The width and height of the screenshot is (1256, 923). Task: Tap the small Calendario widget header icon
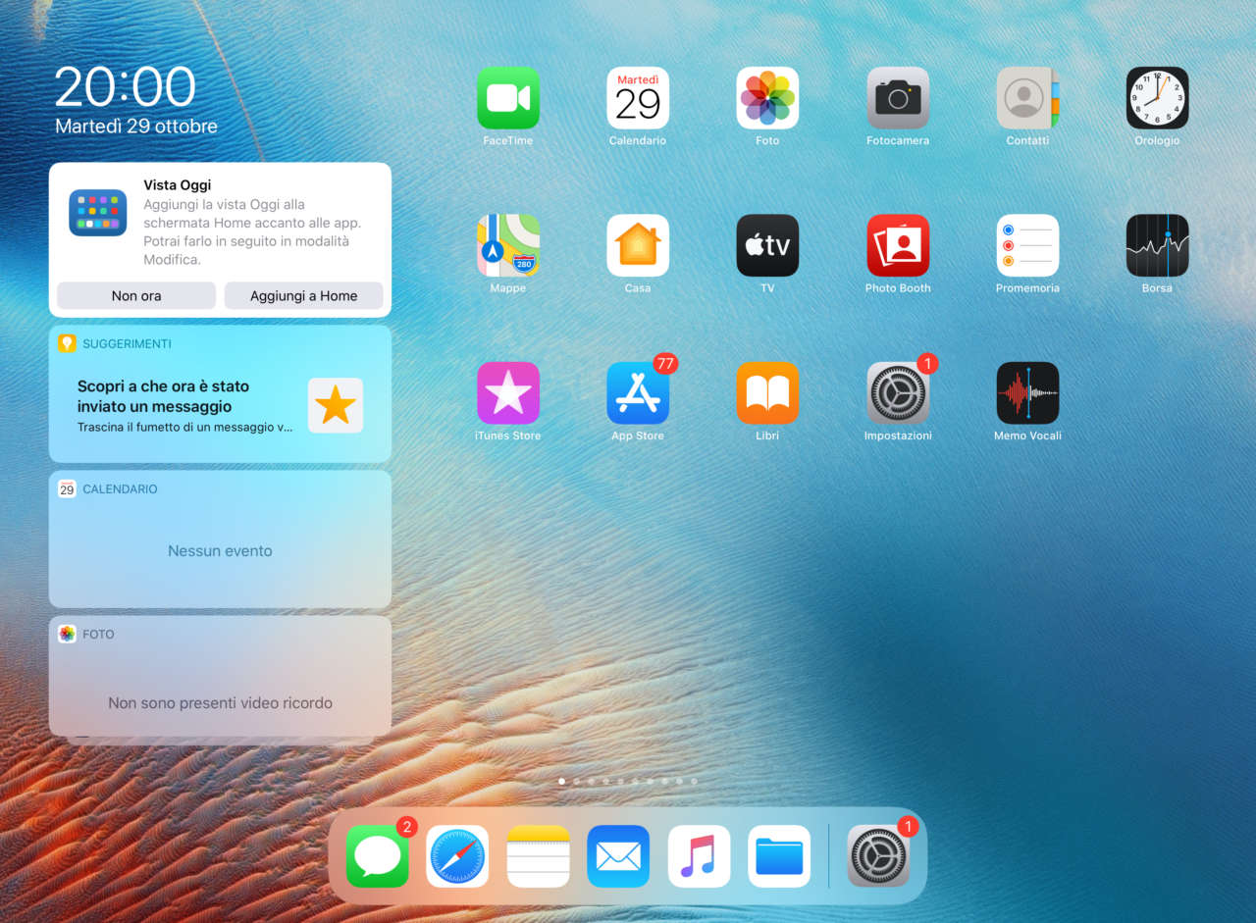click(67, 488)
